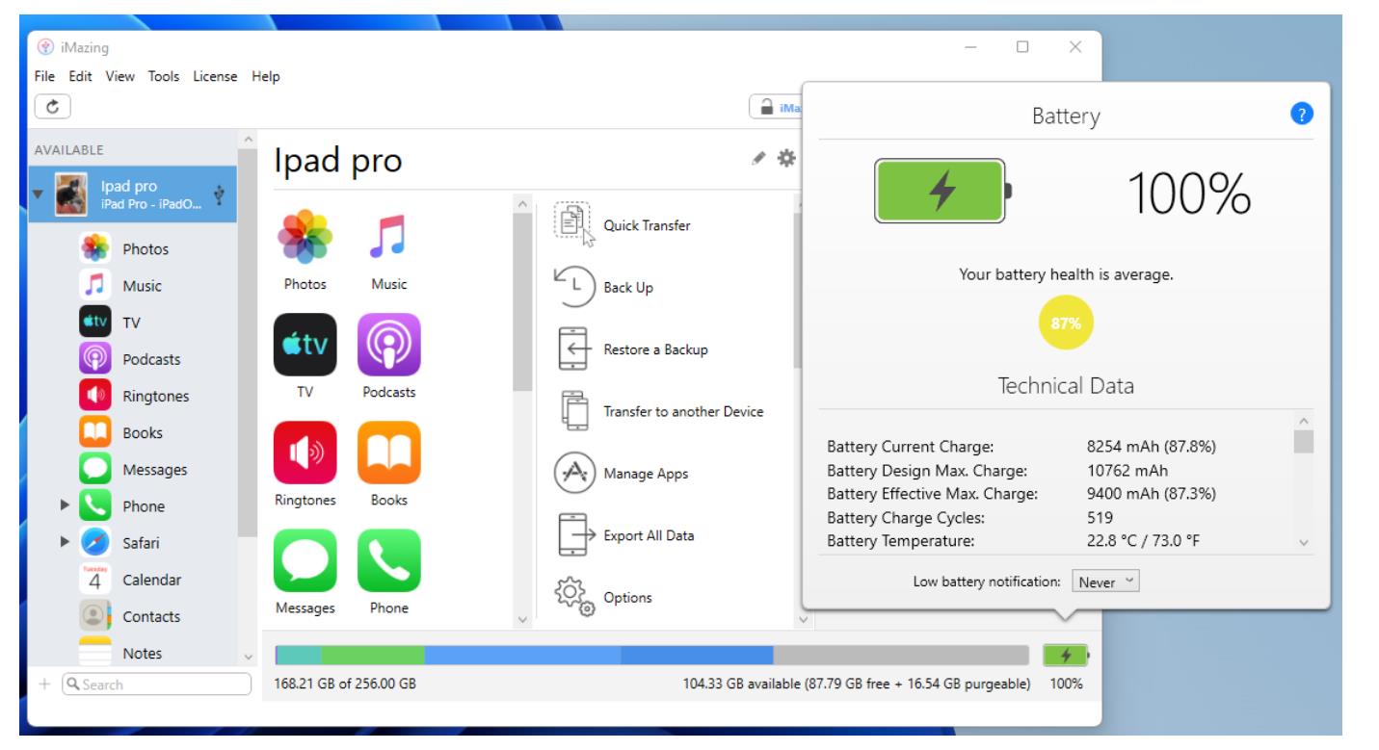Select Messages in the sidebar

pyautogui.click(x=154, y=470)
